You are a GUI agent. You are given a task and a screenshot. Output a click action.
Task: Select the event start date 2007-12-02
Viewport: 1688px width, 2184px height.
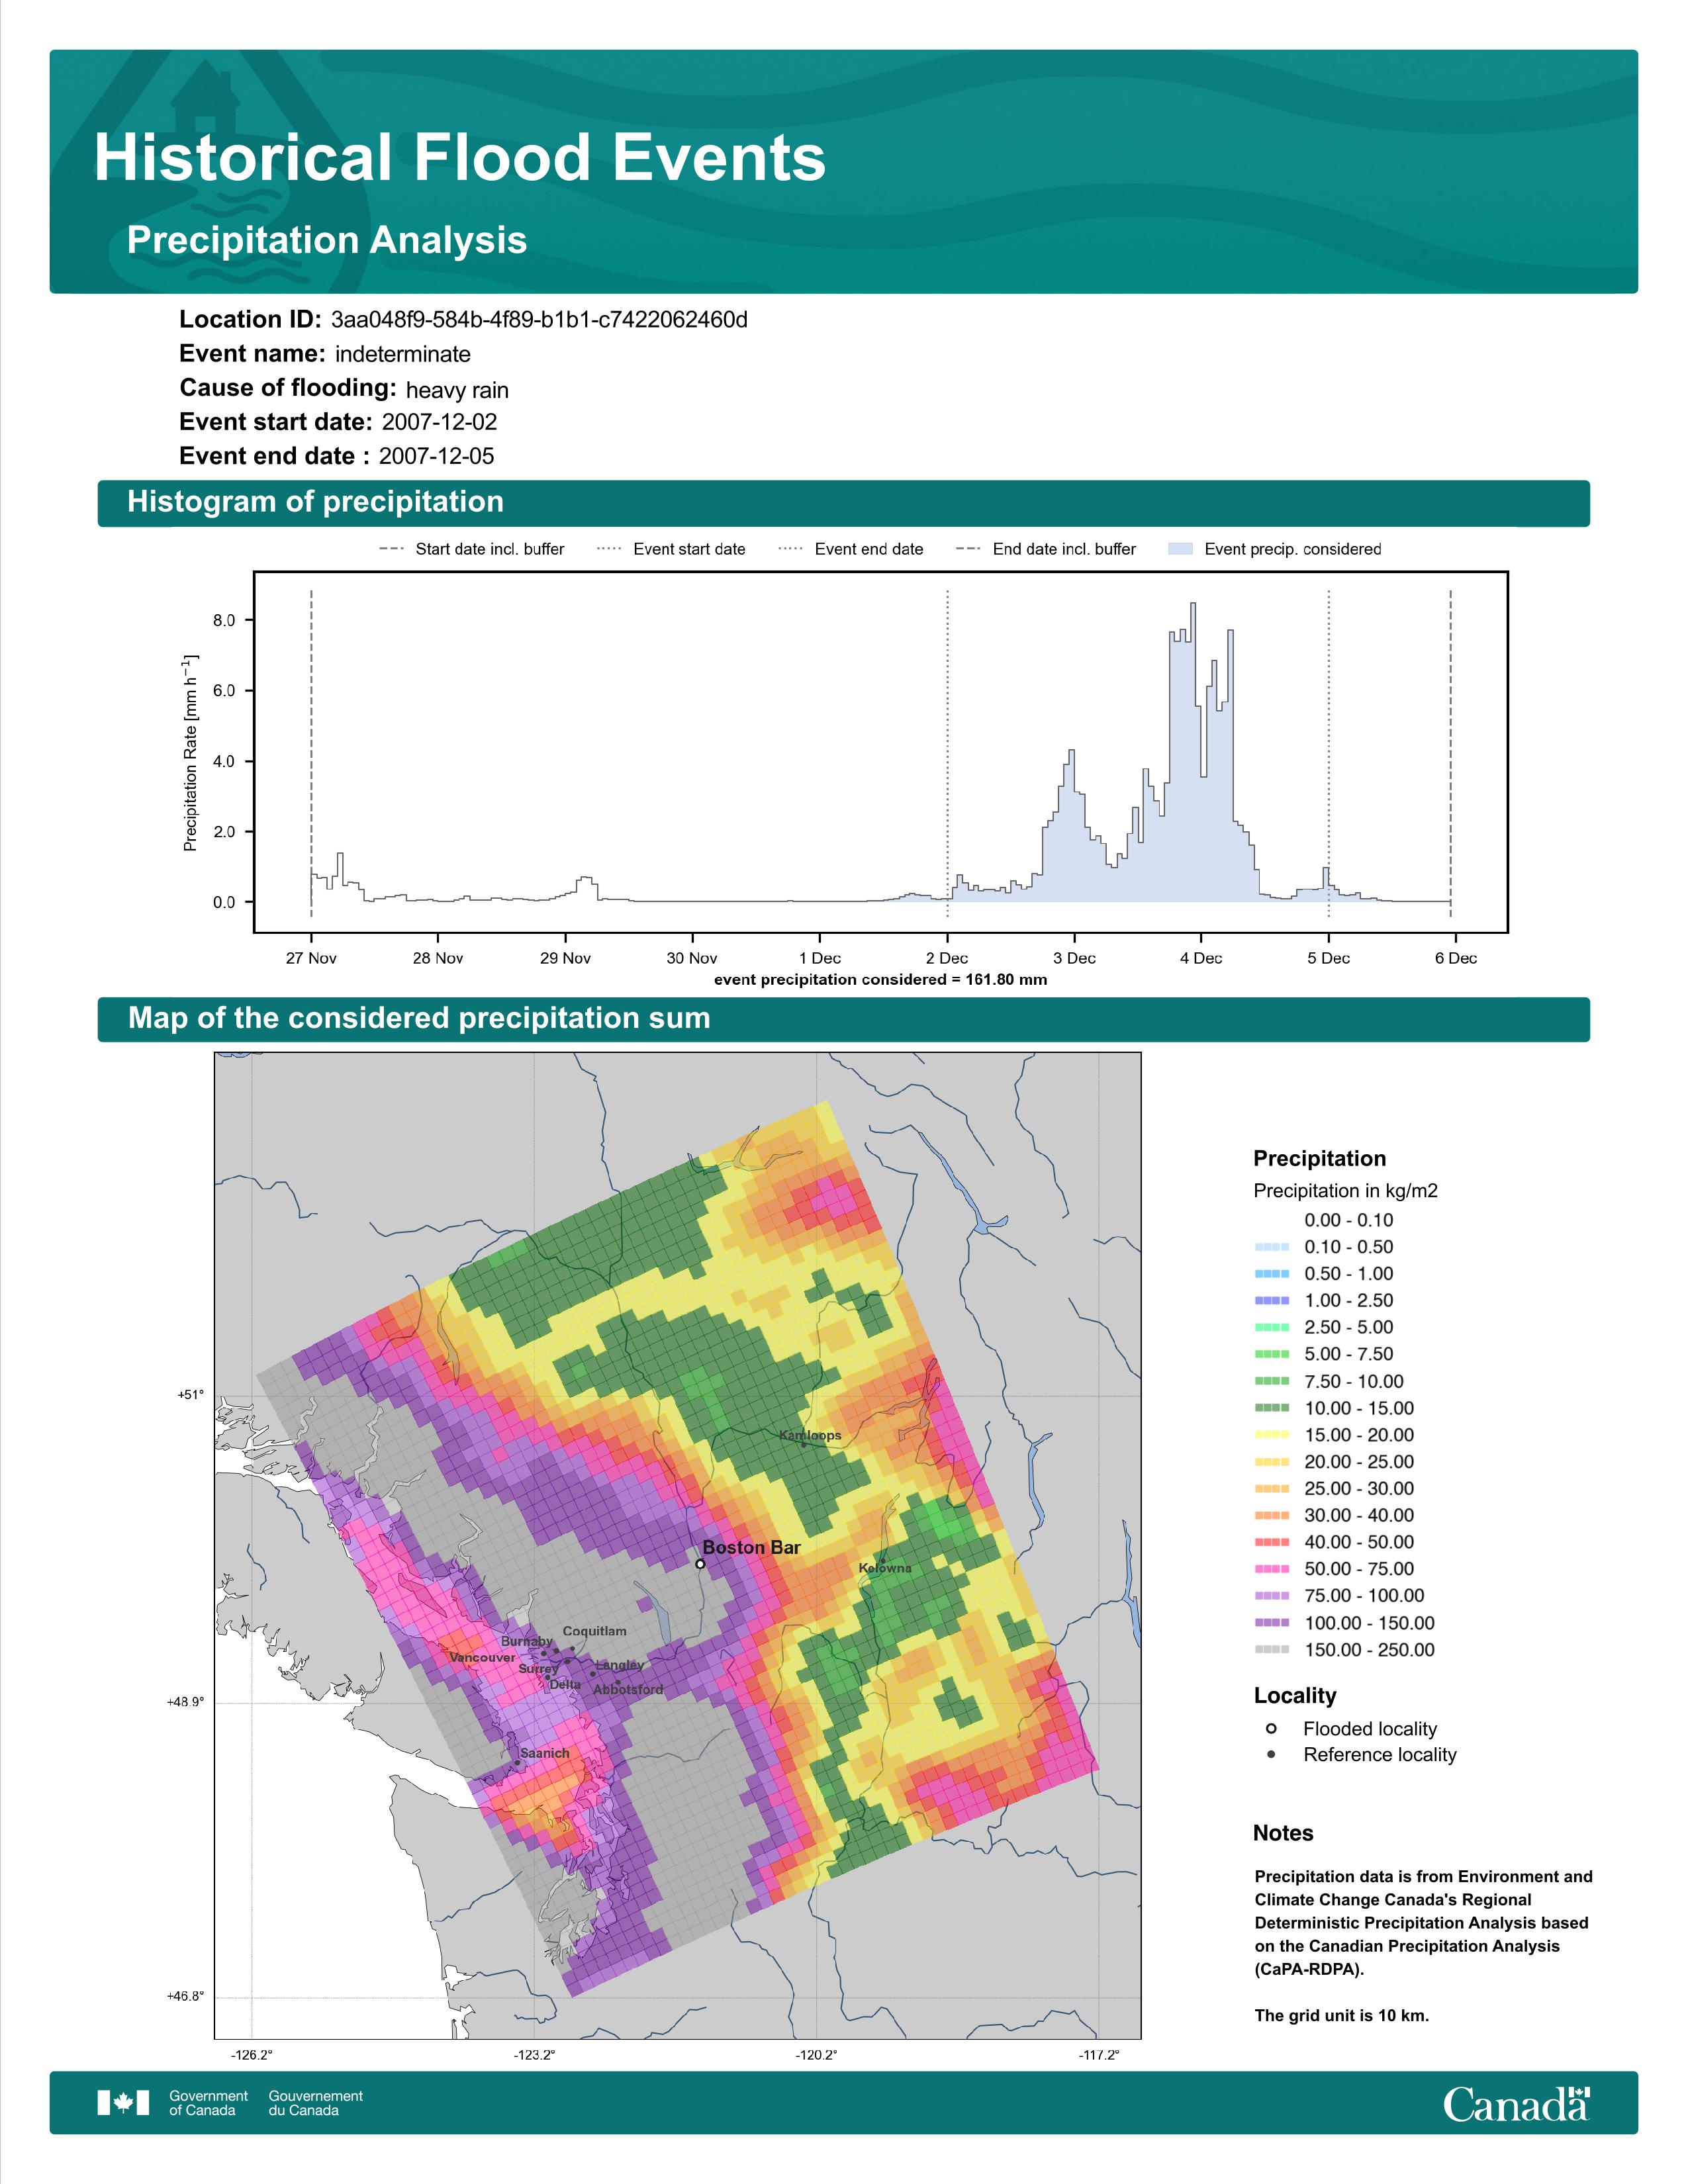tap(439, 422)
